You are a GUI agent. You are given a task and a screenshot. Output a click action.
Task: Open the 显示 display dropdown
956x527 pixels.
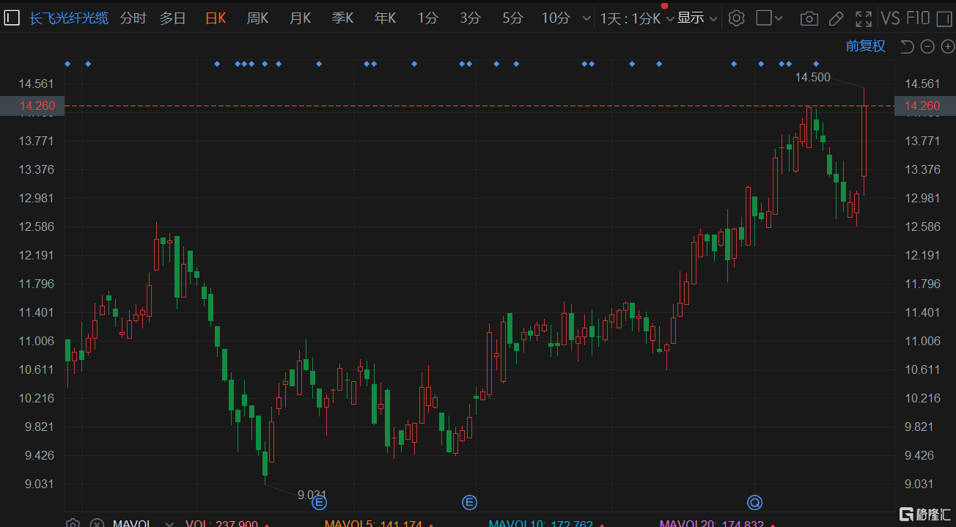(x=697, y=18)
